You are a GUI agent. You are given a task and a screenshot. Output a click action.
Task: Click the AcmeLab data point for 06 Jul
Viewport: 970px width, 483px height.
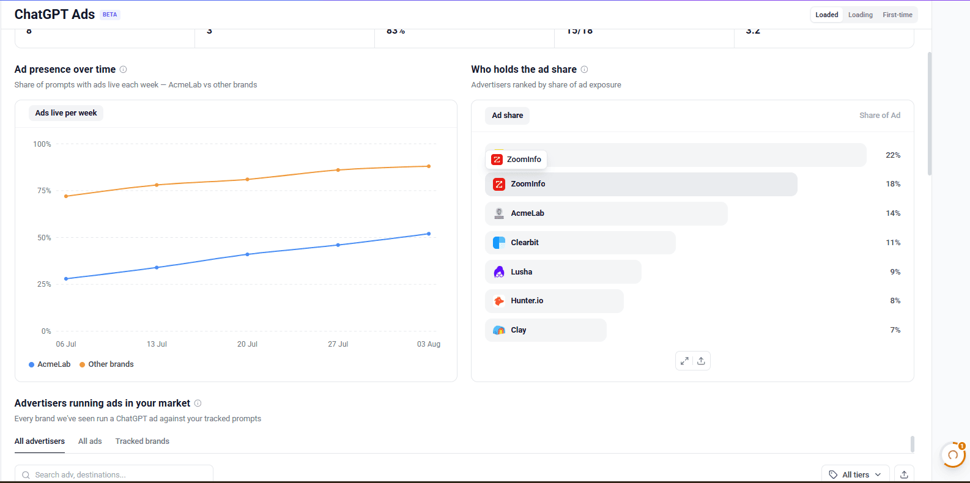point(66,279)
